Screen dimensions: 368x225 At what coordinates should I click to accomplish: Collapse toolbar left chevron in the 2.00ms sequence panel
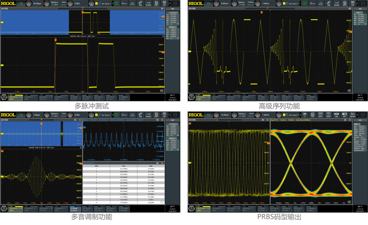click(x=300, y=3)
